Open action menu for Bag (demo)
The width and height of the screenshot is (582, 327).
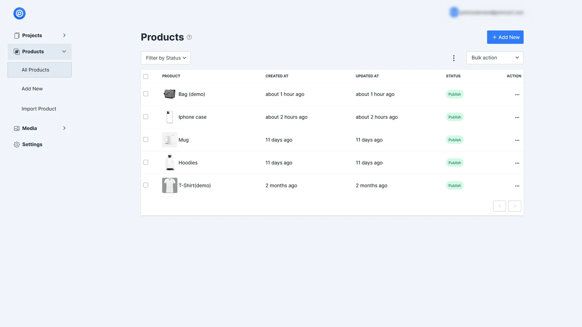(x=517, y=94)
